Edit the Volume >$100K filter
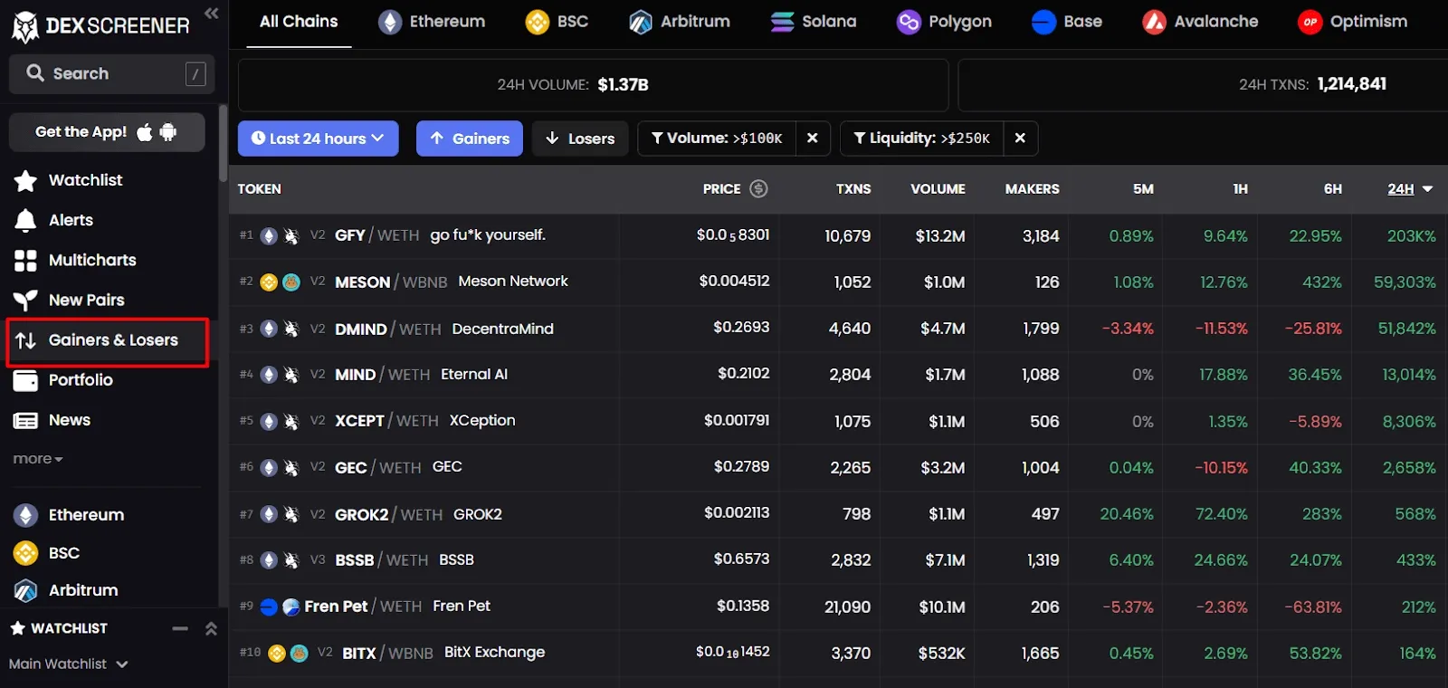1448x688 pixels. coord(717,139)
